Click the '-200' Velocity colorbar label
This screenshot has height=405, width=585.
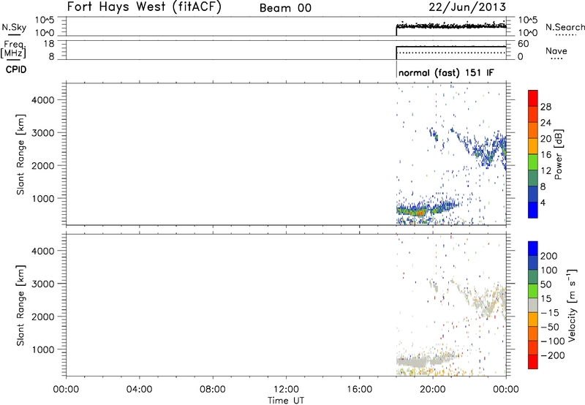tap(553, 355)
